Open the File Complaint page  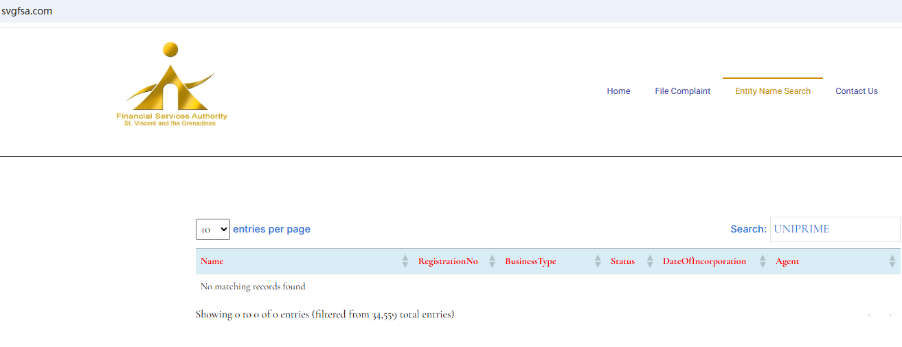pyautogui.click(x=682, y=91)
